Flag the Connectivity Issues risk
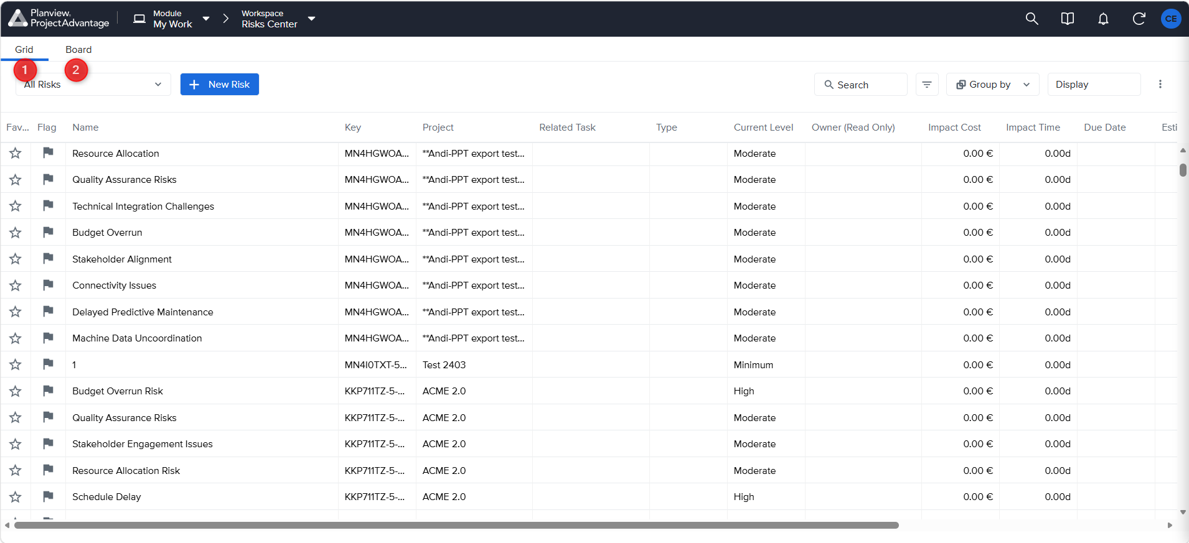 pos(48,285)
